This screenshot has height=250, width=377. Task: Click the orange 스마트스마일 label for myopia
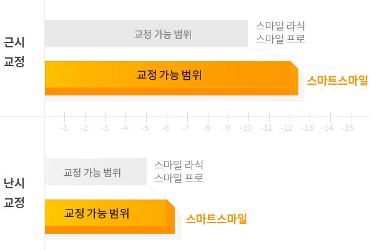tap(337, 80)
